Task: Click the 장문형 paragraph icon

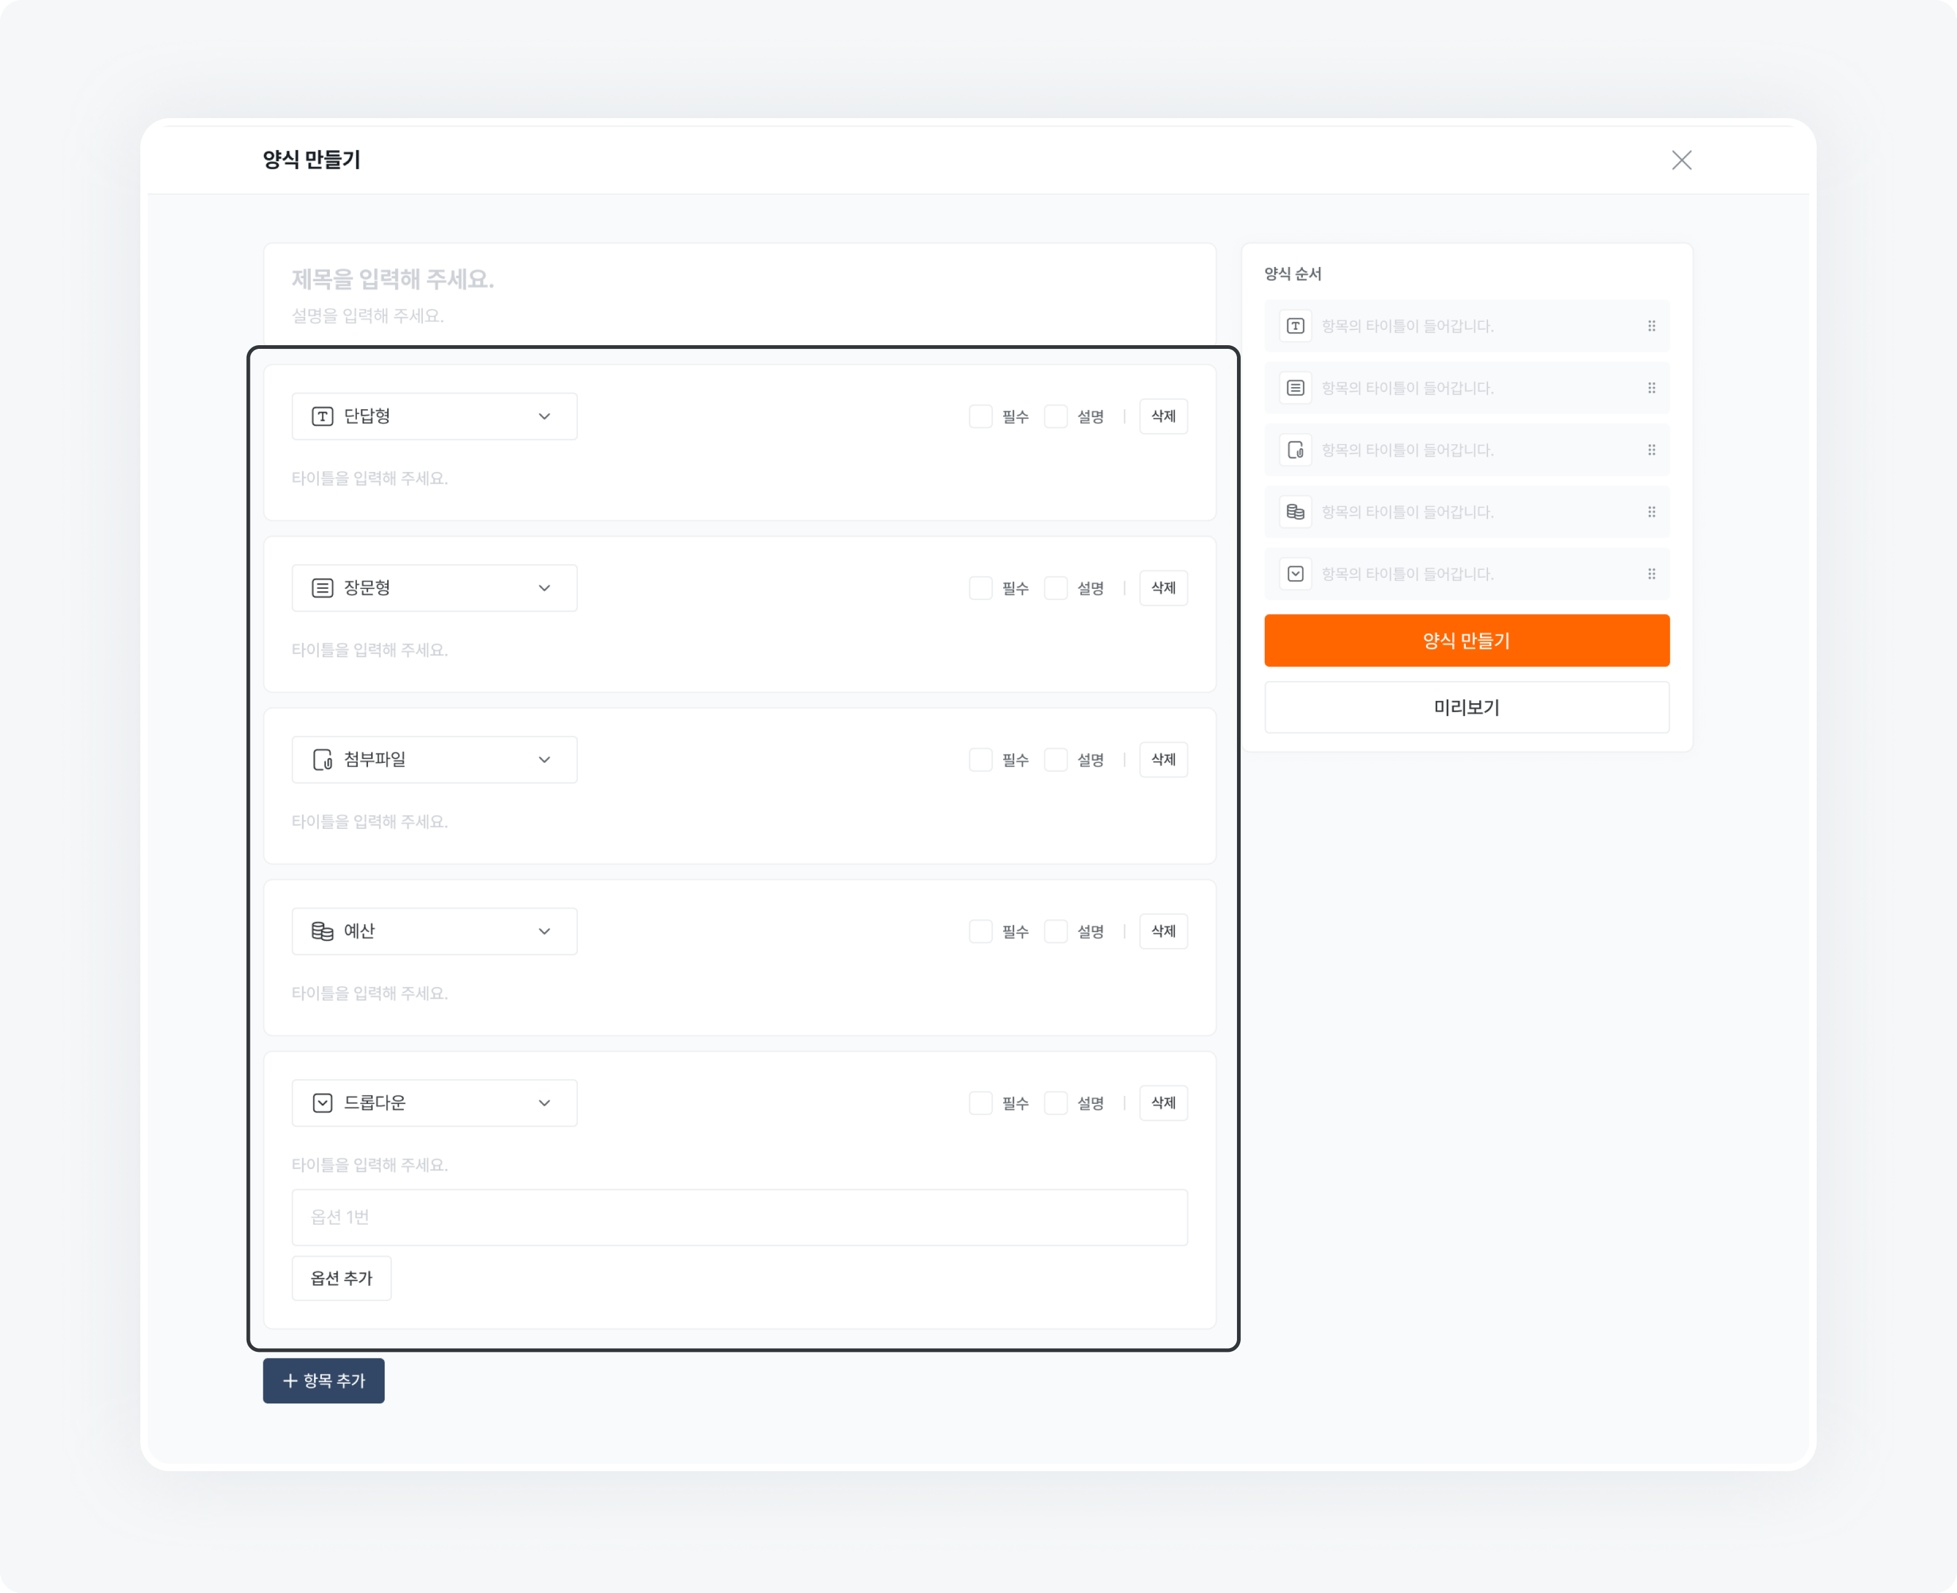Action: [x=321, y=587]
